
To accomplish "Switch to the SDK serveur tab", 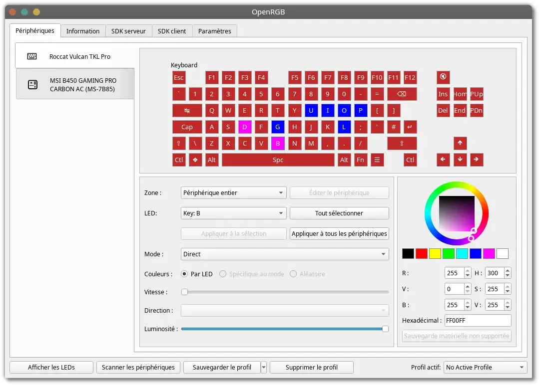I will pos(128,31).
